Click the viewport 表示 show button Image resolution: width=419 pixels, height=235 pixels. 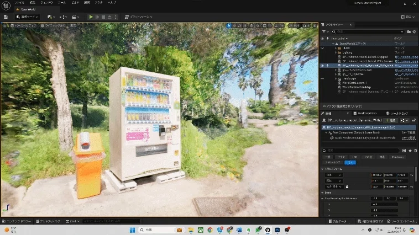tap(73, 25)
